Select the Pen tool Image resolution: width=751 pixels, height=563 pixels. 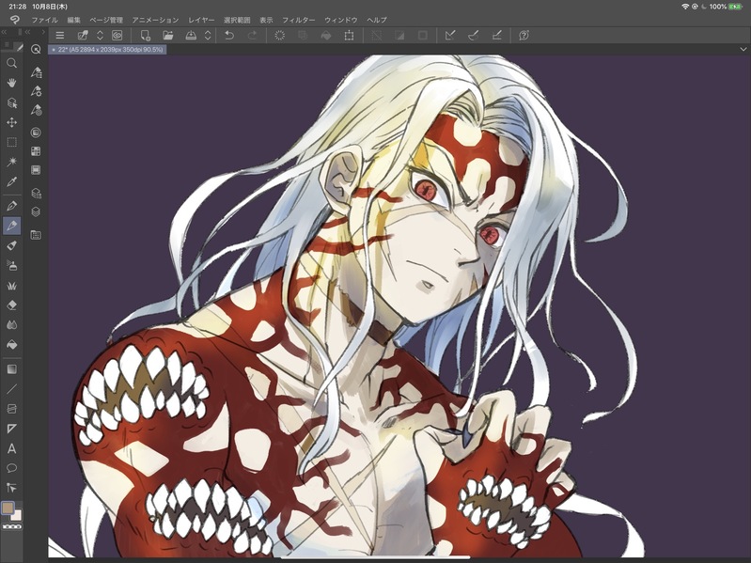coord(12,206)
